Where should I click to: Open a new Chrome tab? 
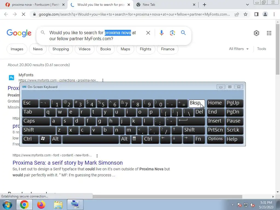[205, 5]
